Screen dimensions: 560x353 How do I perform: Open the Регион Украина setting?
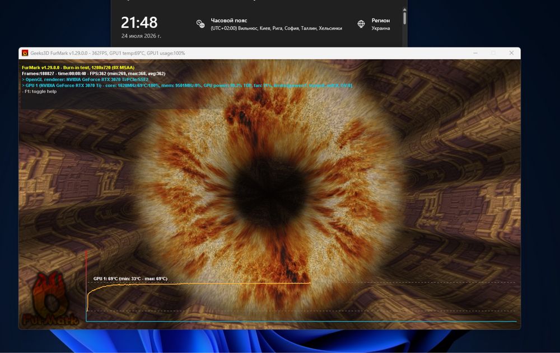click(x=374, y=24)
